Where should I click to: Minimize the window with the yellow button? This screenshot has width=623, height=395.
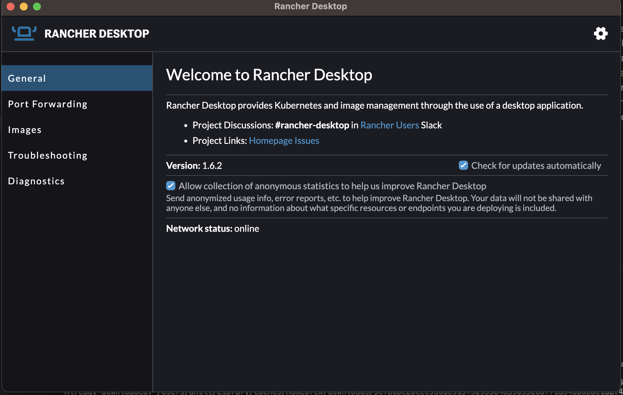pos(24,7)
